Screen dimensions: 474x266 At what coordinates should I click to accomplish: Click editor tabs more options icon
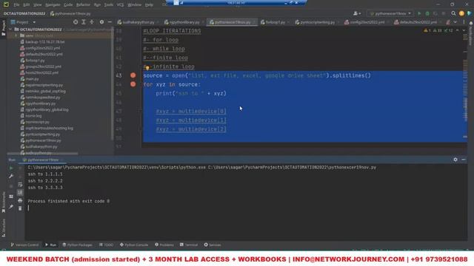[x=464, y=22]
